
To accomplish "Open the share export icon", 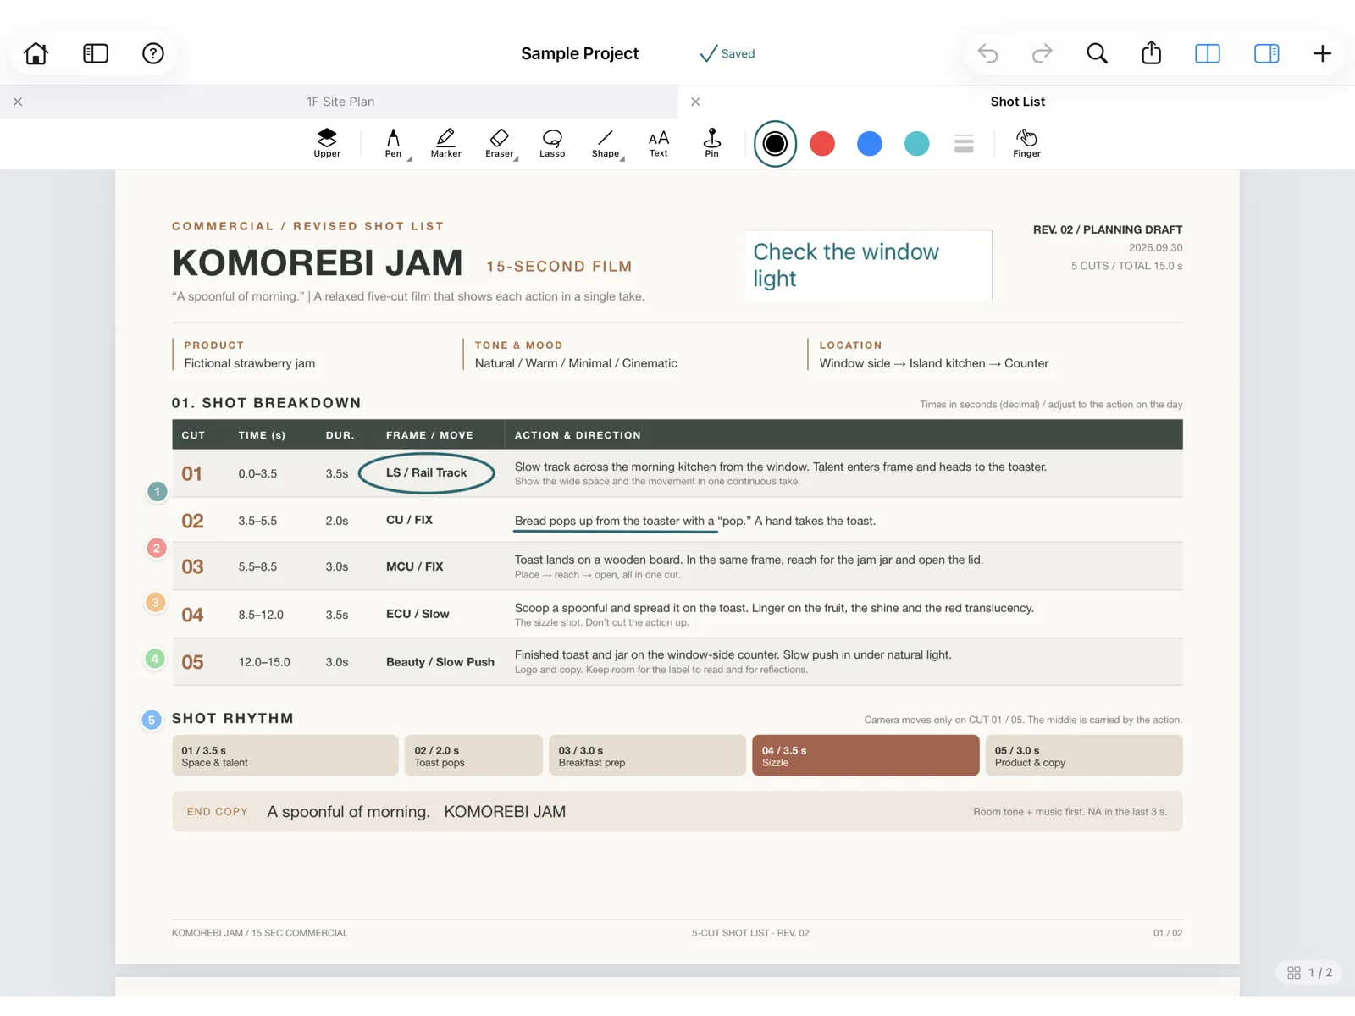I will (1151, 52).
